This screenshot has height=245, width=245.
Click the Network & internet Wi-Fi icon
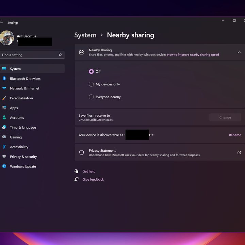[x=4, y=88]
